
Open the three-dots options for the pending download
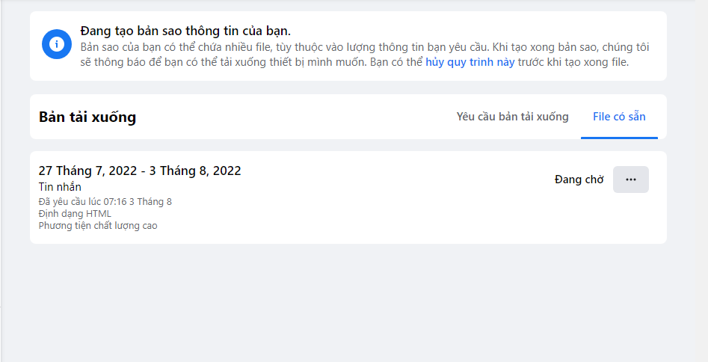tap(630, 180)
